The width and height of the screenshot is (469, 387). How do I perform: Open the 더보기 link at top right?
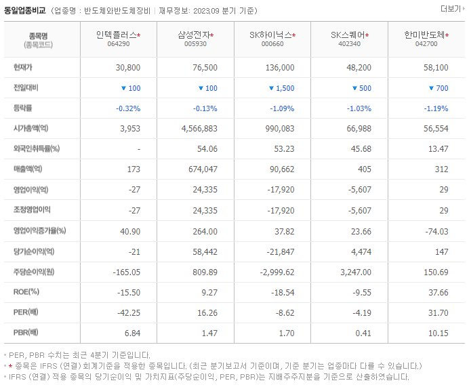(452, 9)
